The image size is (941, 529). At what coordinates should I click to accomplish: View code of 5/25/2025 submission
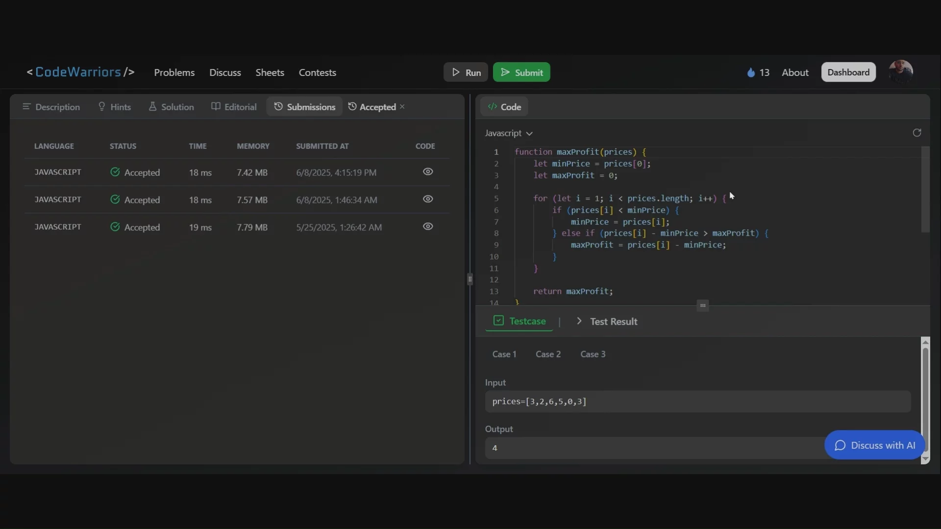428,226
